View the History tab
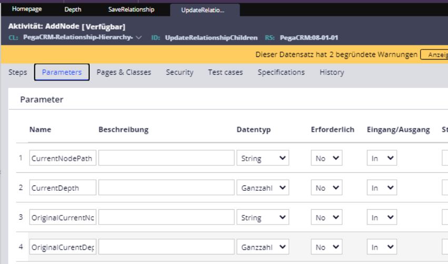This screenshot has height=264, width=448. (332, 72)
